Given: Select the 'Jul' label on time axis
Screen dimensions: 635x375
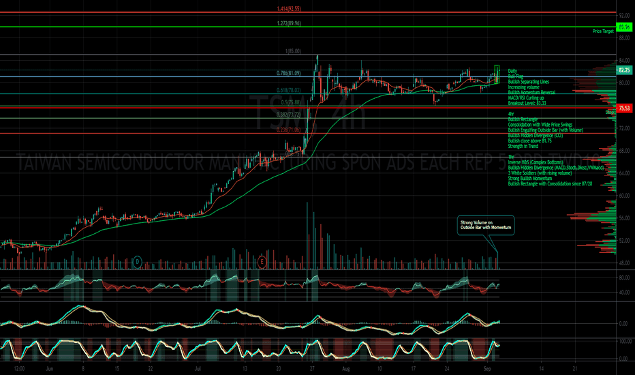Looking at the screenshot, I should 198,368.
